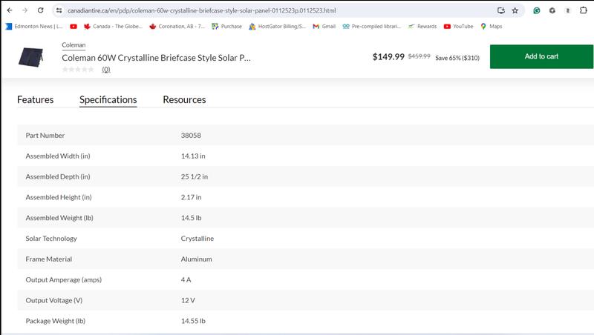
Task: Select the Specifications tab
Action: pyautogui.click(x=108, y=99)
